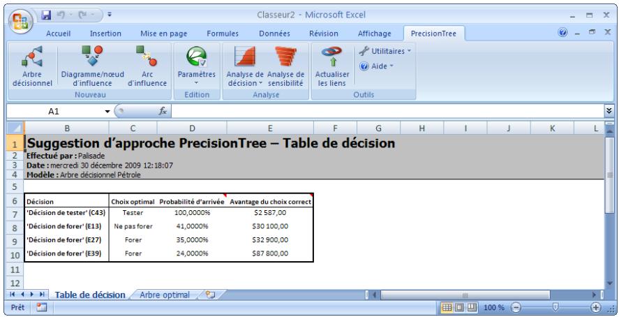Select cell 'Décision de forer' (E13)

pos(66,227)
